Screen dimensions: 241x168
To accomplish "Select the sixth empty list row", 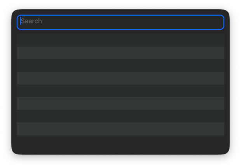I will click(x=120, y=103).
